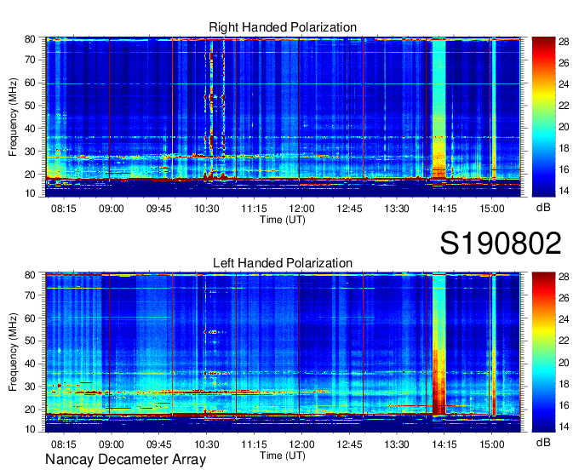Click "22" value on the lower color bar

point(564,341)
